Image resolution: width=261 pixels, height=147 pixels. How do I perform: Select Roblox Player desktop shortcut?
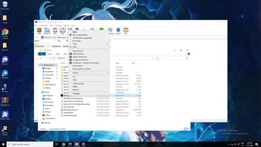click(5, 116)
